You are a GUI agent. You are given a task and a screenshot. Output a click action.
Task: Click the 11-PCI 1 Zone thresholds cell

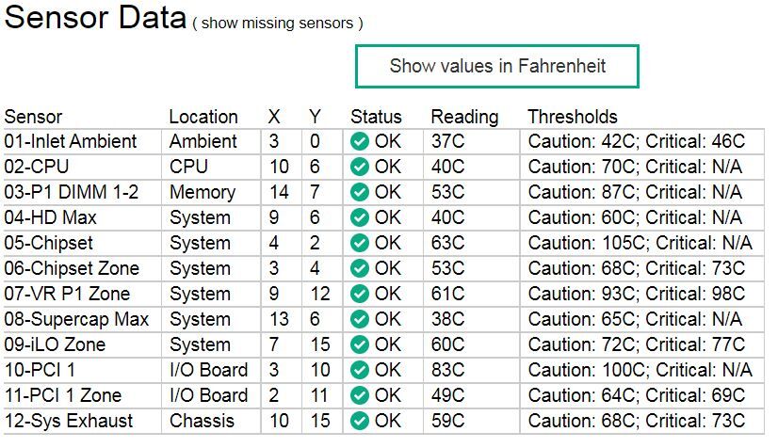pos(636,396)
